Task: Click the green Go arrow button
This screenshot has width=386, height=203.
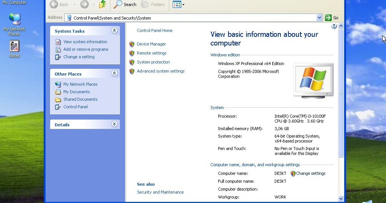Action: (328, 18)
